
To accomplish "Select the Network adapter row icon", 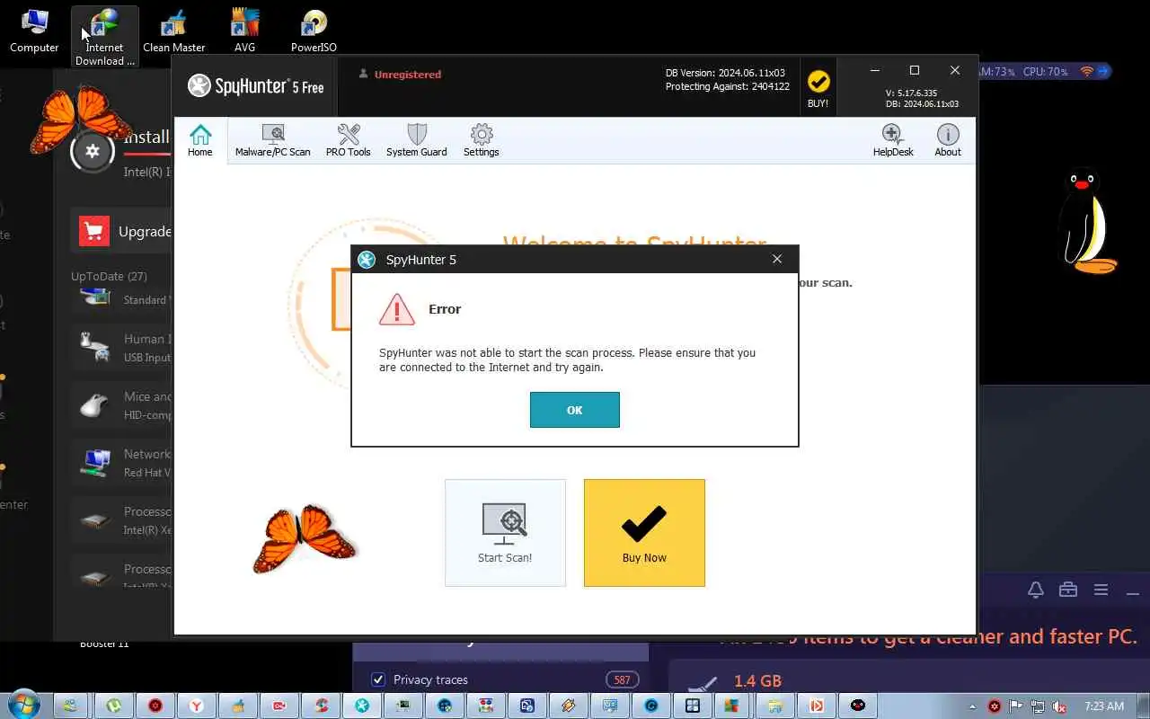I will [x=94, y=463].
